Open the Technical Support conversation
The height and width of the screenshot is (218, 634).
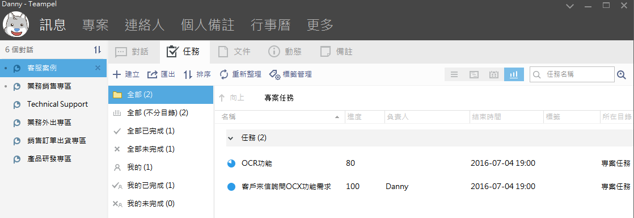pyautogui.click(x=53, y=104)
